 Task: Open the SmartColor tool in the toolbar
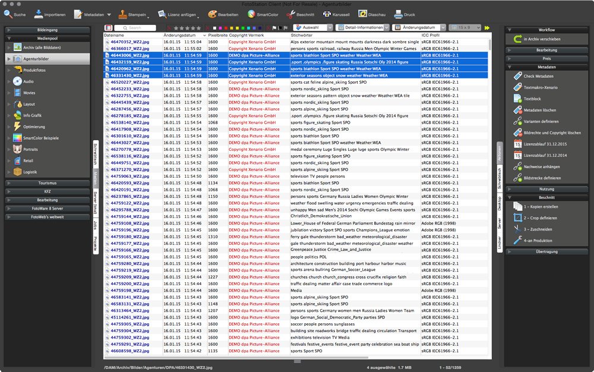[x=262, y=13]
